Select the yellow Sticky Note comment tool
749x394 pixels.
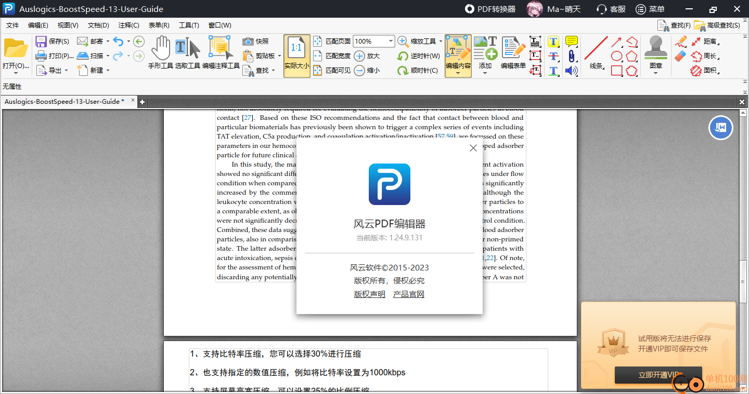coord(572,42)
